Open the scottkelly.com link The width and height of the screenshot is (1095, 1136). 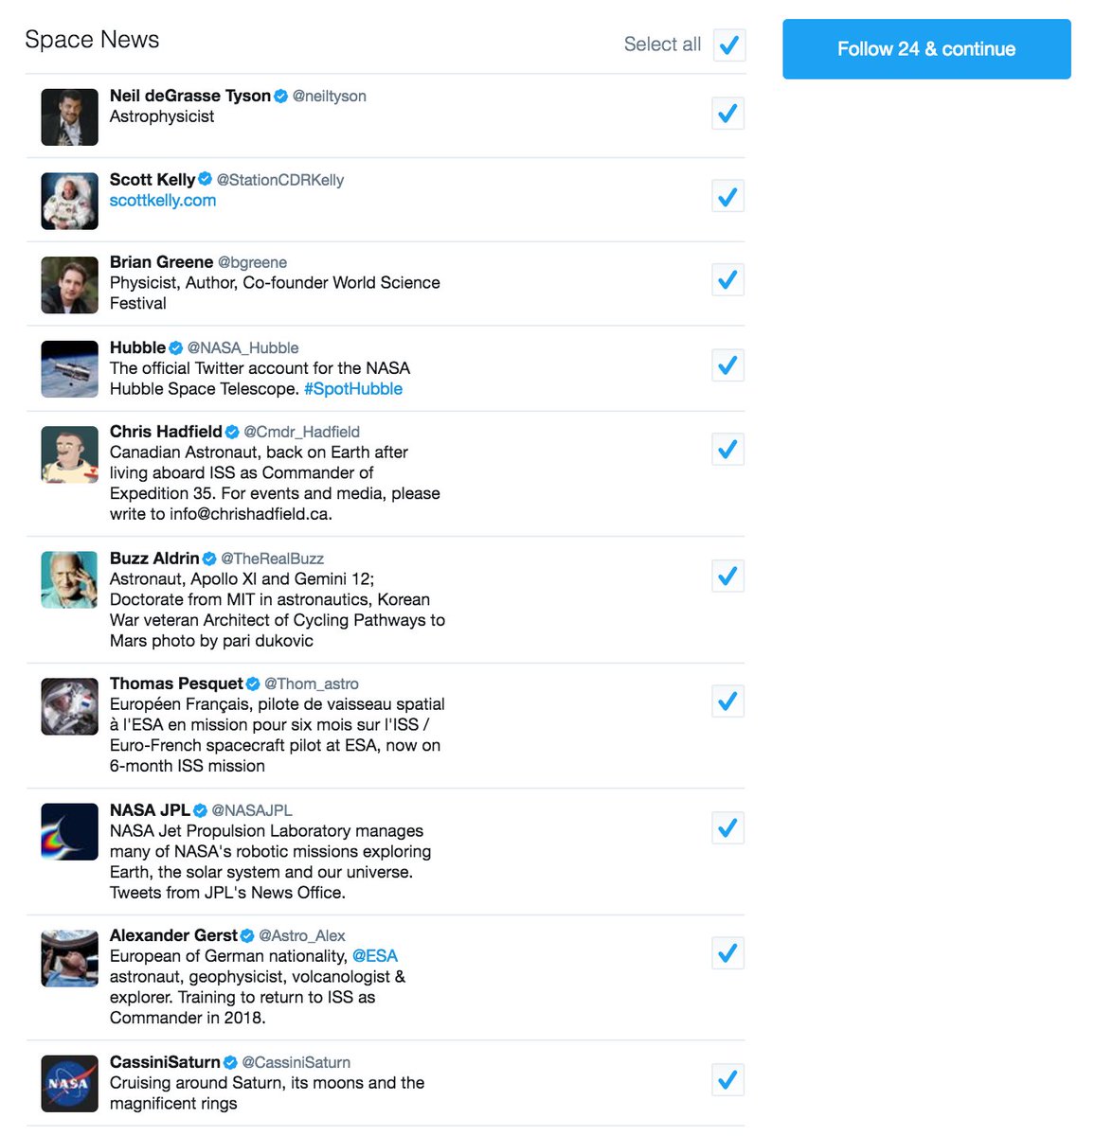tap(163, 201)
